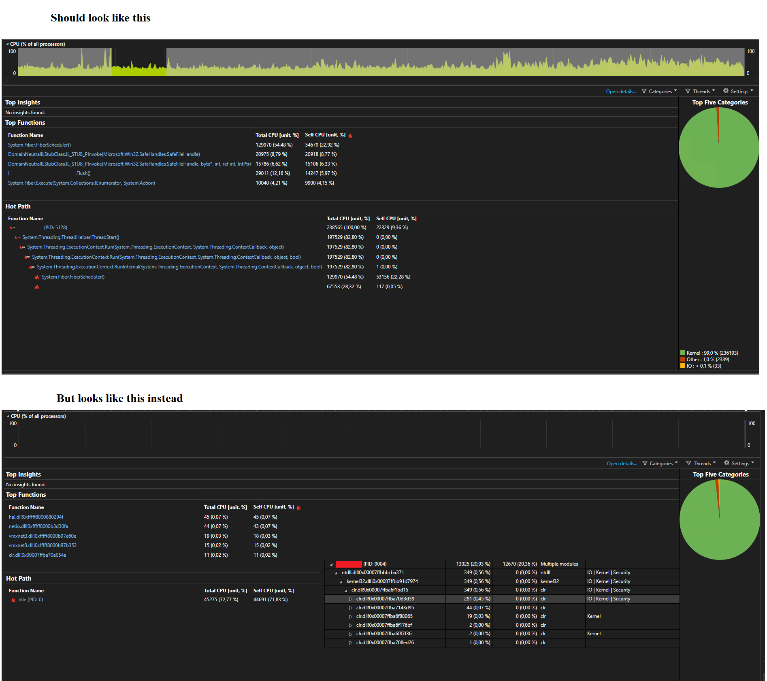Sort by Function Name in lower Hot Path

[26, 591]
